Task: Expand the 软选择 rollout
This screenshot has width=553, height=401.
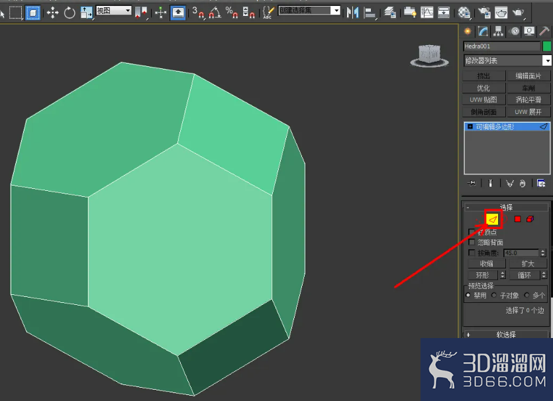Action: click(x=506, y=334)
